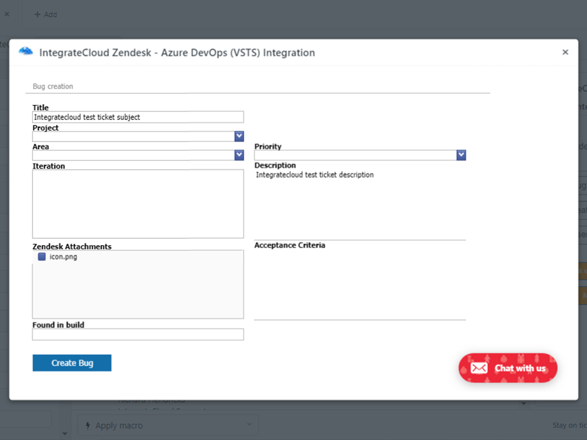This screenshot has width=587, height=440.
Task: Click the IntegrateCloud cloud logo icon
Action: (26, 52)
